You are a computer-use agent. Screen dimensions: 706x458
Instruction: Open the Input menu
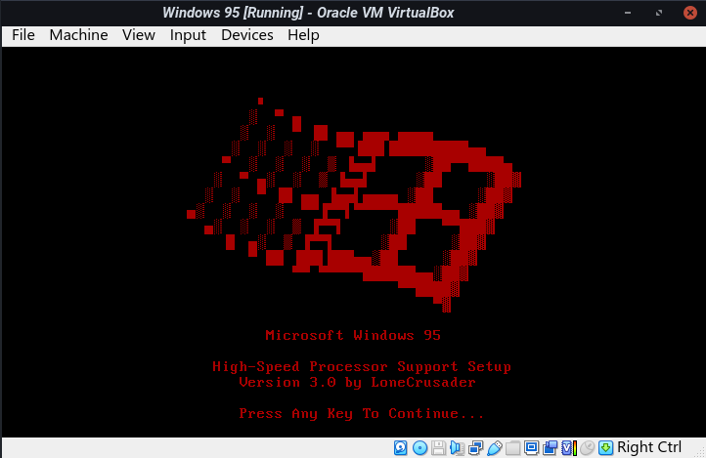point(188,35)
